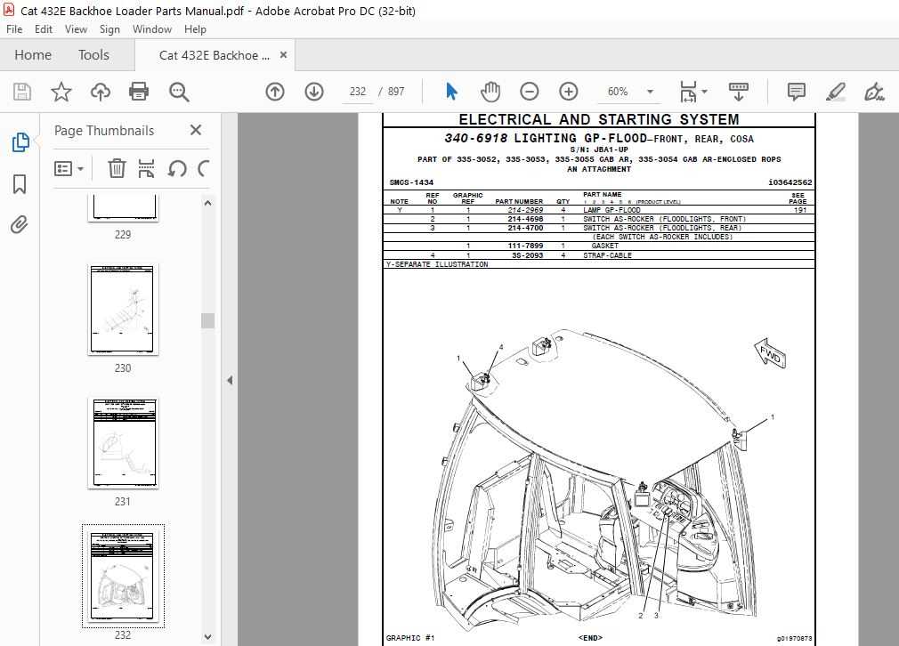Click the SMCS-1434 code text
899x646 pixels.
[x=411, y=182]
